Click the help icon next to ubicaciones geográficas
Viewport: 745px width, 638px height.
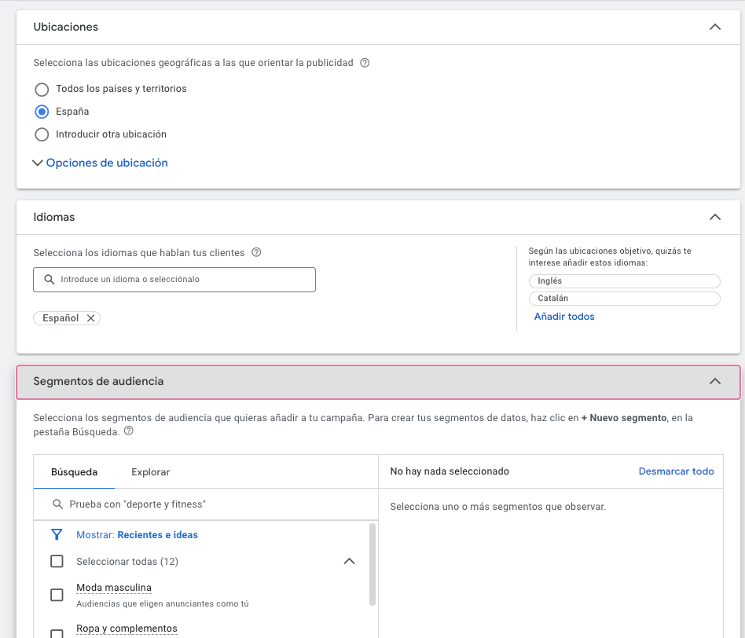(x=364, y=62)
